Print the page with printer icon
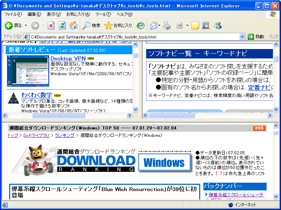This screenshot has width=281, height=210. (167, 26)
